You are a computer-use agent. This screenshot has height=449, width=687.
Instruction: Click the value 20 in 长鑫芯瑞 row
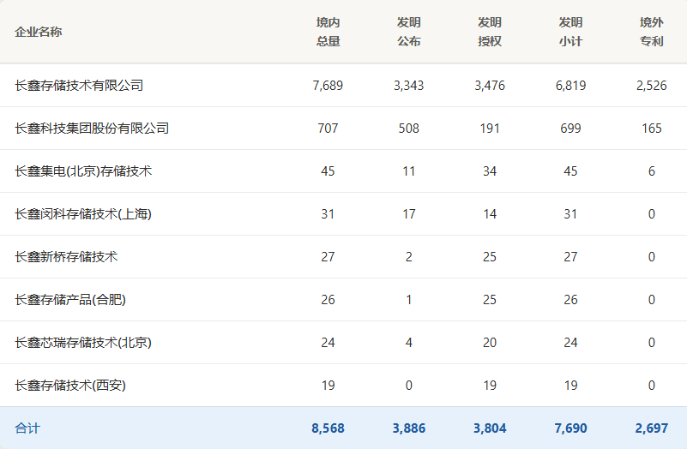490,343
